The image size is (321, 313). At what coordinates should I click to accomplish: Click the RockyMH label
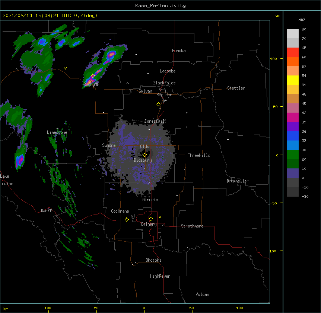(x=91, y=84)
